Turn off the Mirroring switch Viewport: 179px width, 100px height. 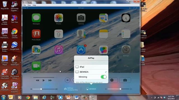104,77
